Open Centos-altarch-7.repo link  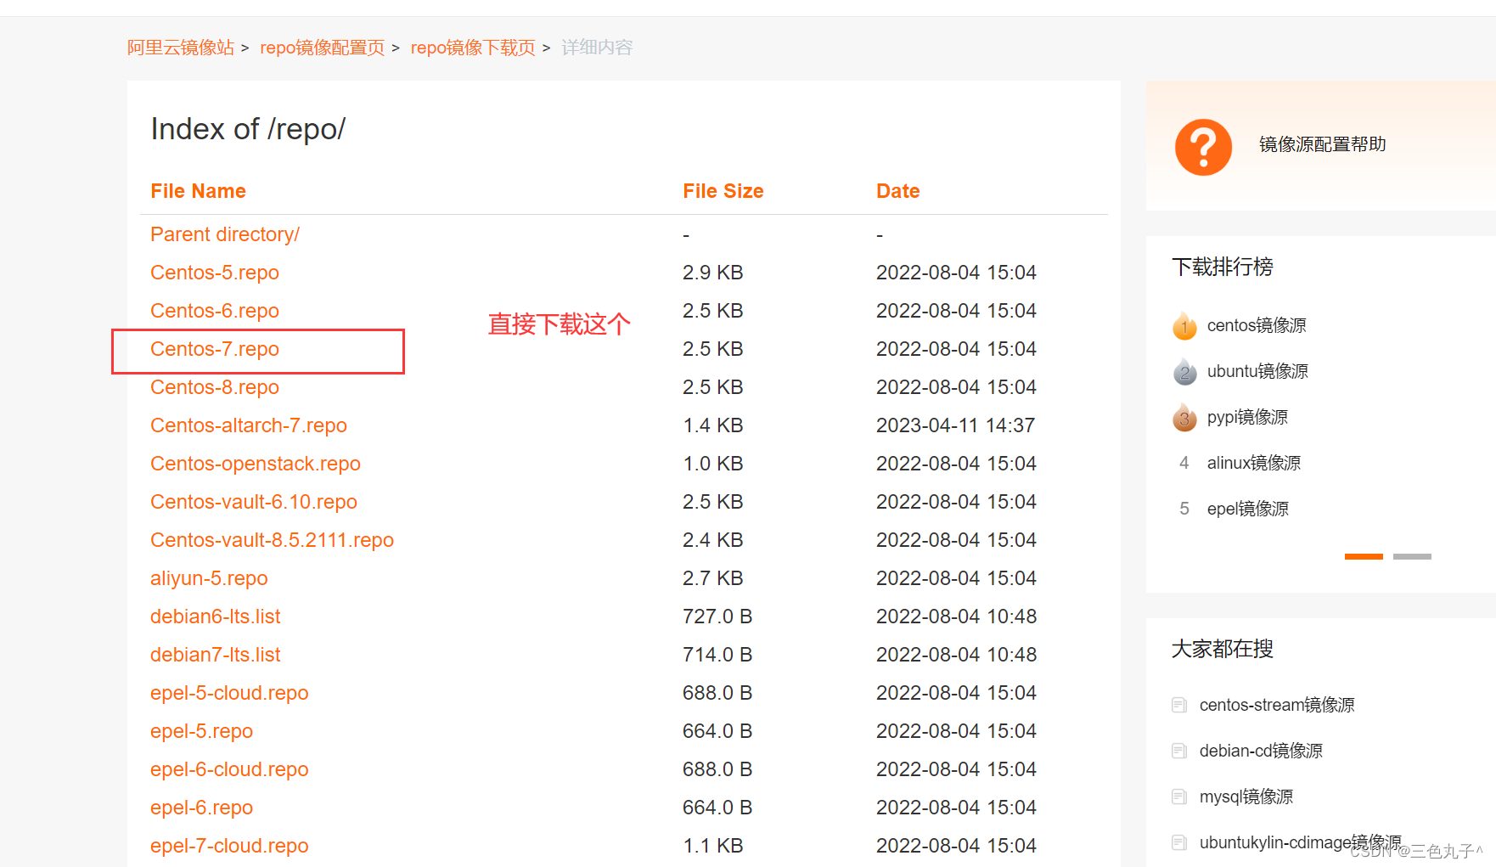249,425
